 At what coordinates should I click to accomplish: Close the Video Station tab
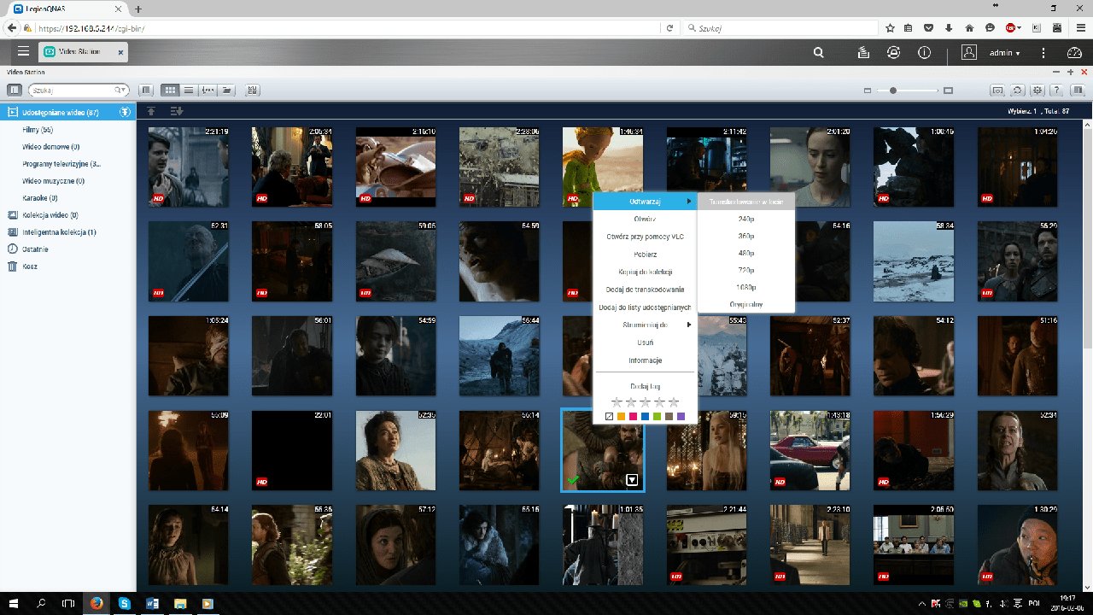click(120, 52)
